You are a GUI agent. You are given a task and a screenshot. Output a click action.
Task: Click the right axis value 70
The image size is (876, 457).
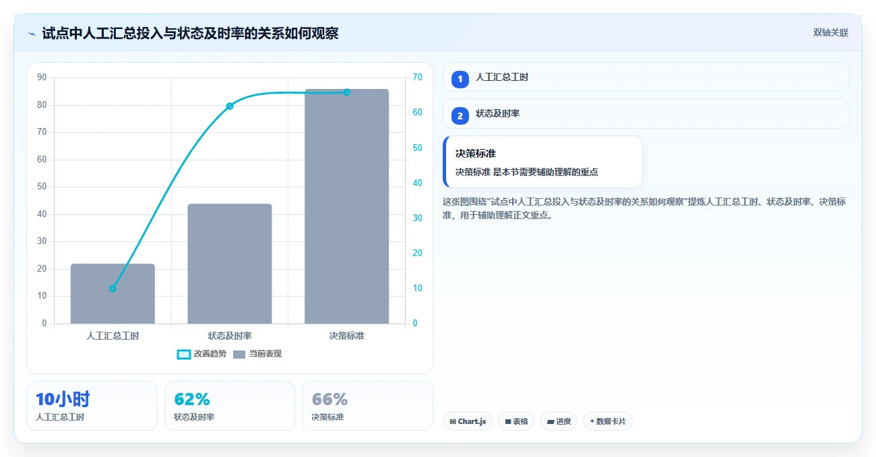tap(417, 78)
